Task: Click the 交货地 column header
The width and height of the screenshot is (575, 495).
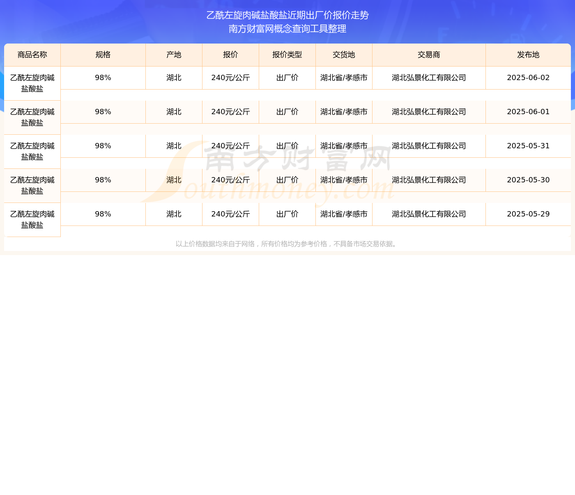Action: pos(344,55)
